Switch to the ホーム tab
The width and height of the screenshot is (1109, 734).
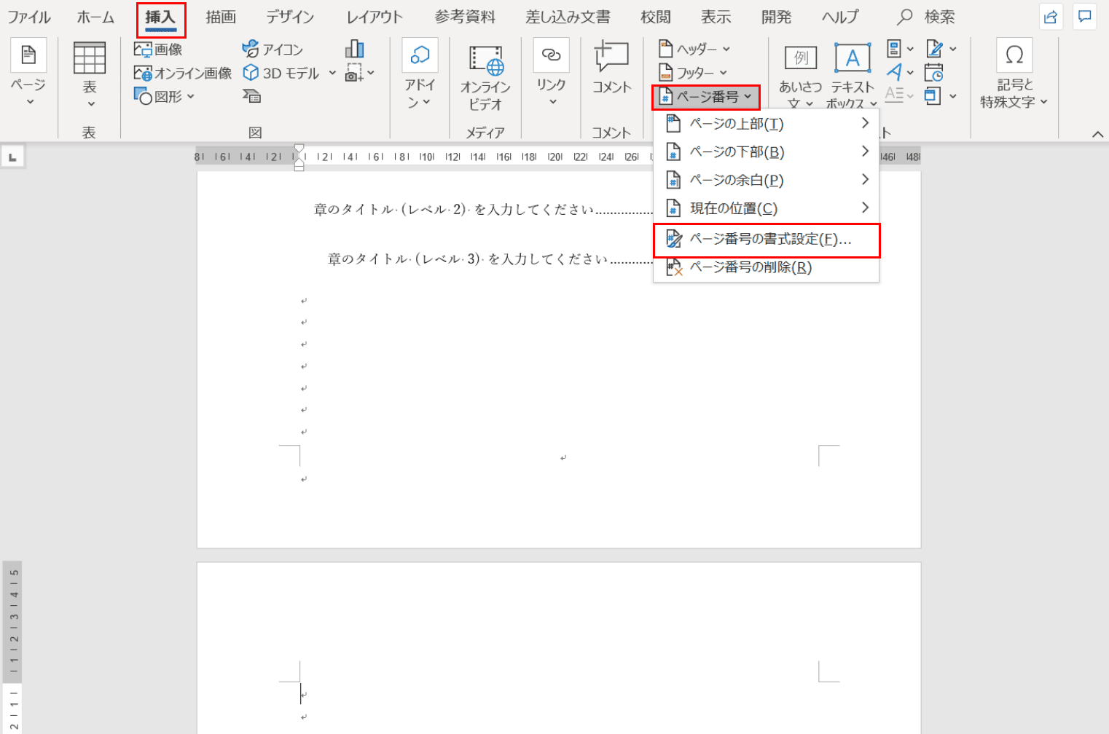coord(95,17)
